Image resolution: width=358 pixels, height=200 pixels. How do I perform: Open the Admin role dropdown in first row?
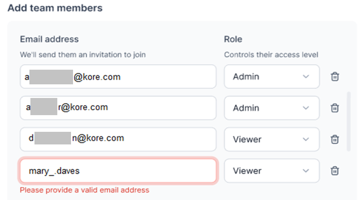272,77
